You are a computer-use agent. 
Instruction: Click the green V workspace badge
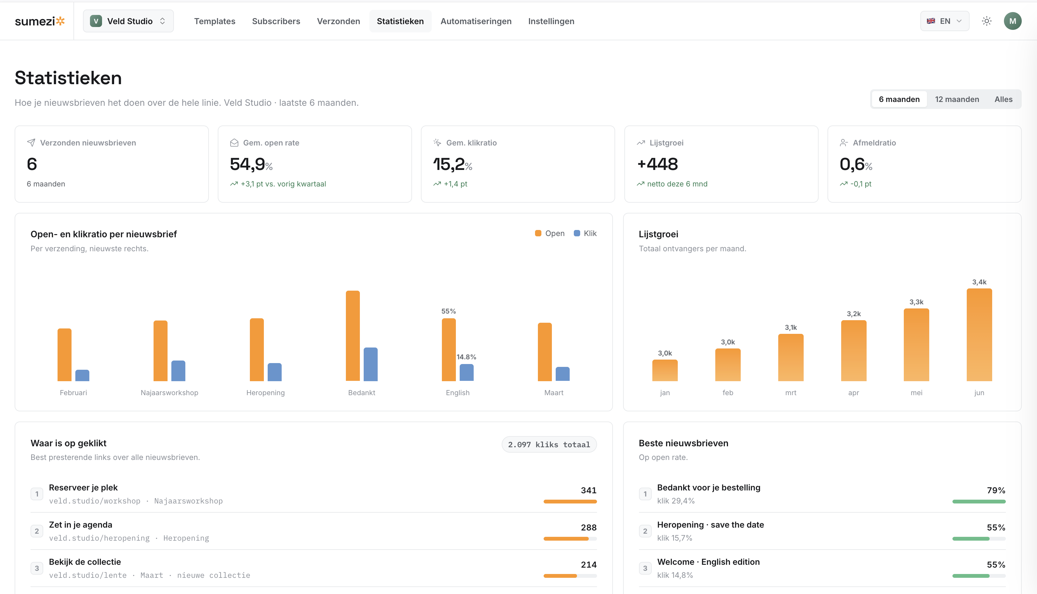(x=96, y=21)
